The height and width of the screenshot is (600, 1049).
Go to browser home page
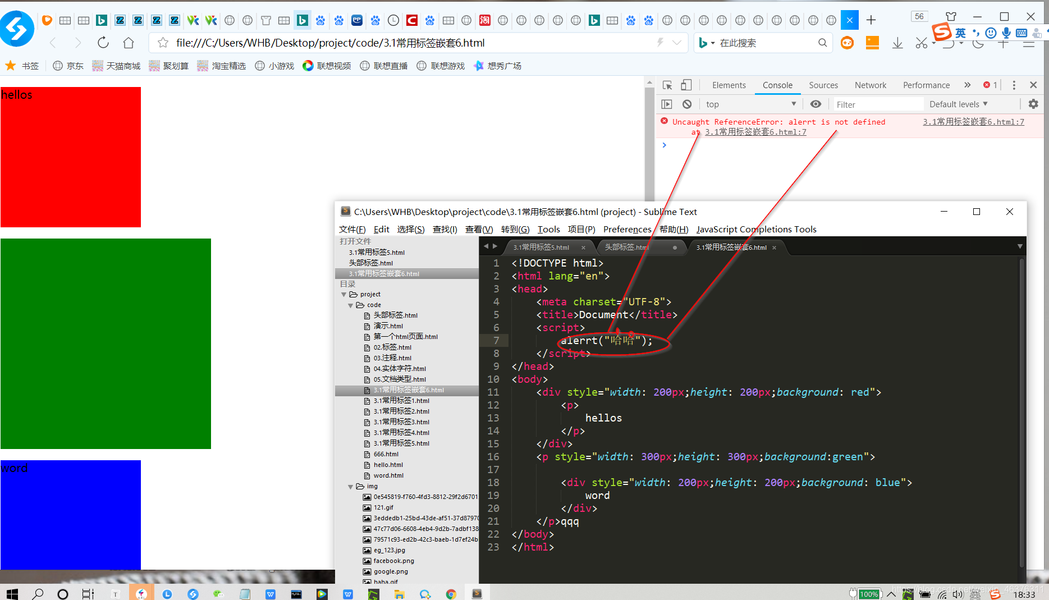pos(129,43)
